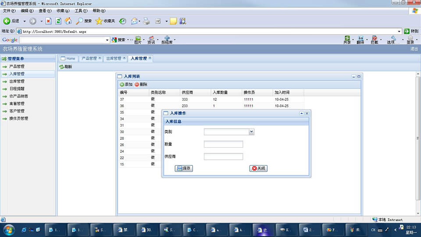Open Favorites star button
Screen dimensions: 421x237
[105, 21]
